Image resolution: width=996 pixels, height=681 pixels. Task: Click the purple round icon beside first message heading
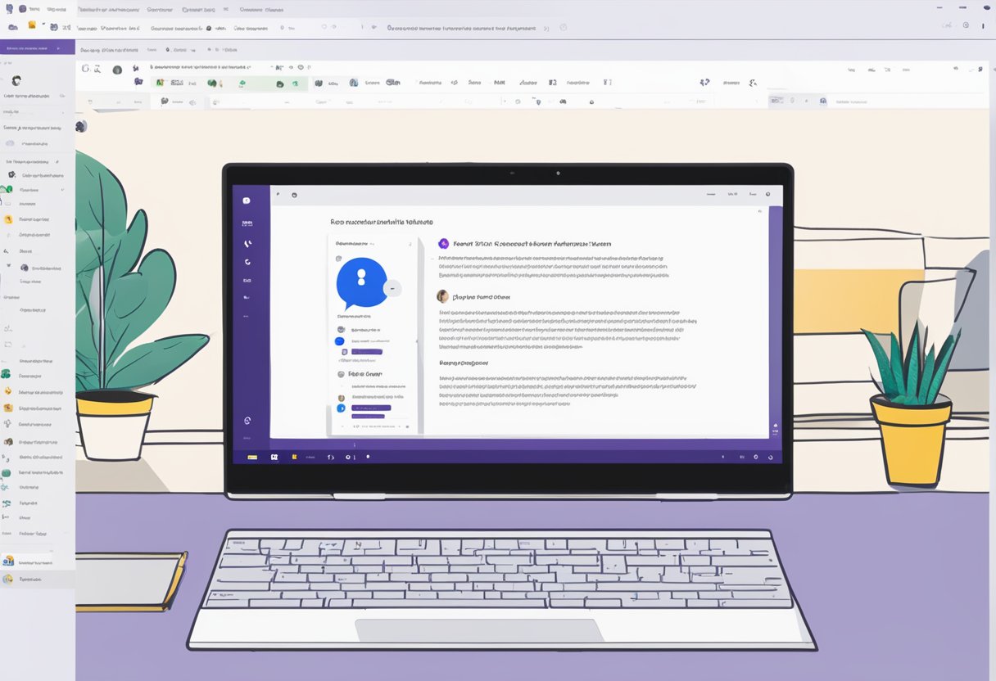pos(443,243)
